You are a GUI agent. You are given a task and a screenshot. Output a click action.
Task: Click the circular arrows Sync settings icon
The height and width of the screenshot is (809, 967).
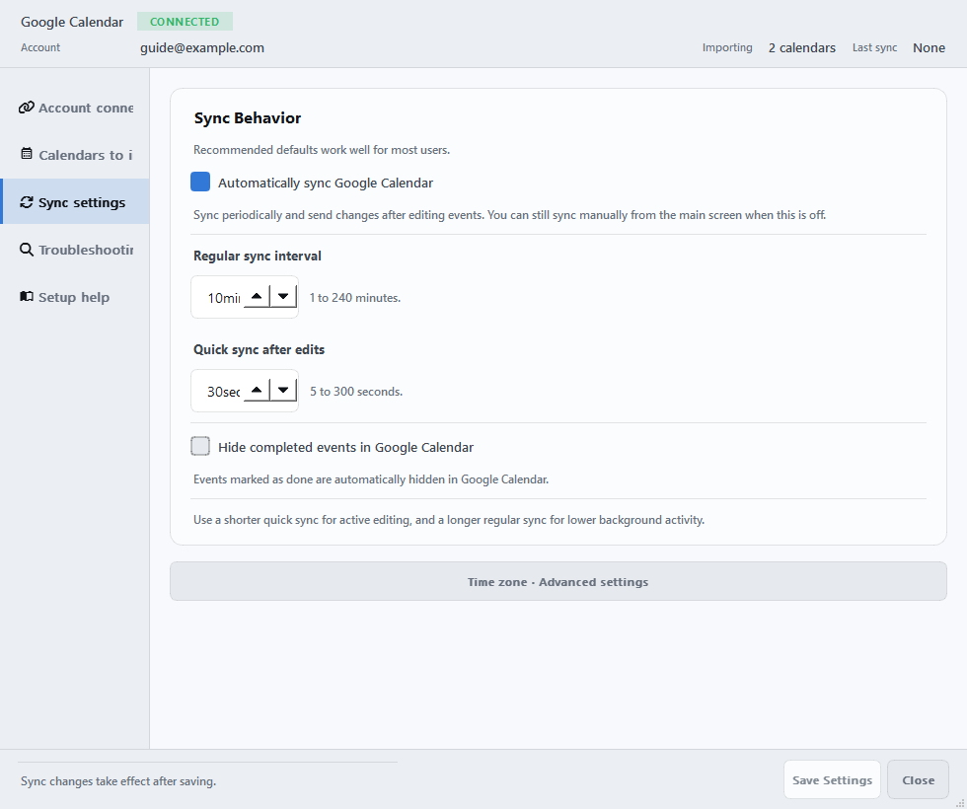tap(26, 202)
